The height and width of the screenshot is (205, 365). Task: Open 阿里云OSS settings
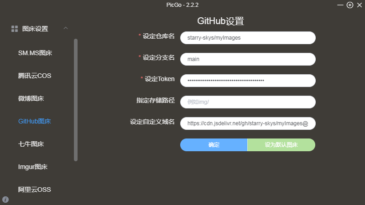click(x=35, y=190)
